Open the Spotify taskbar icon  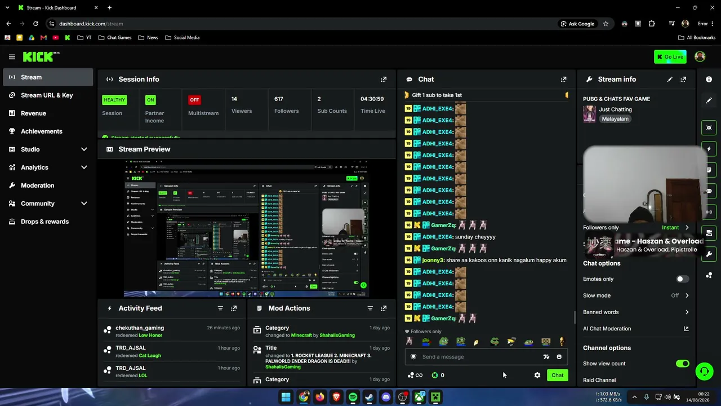tap(353, 397)
